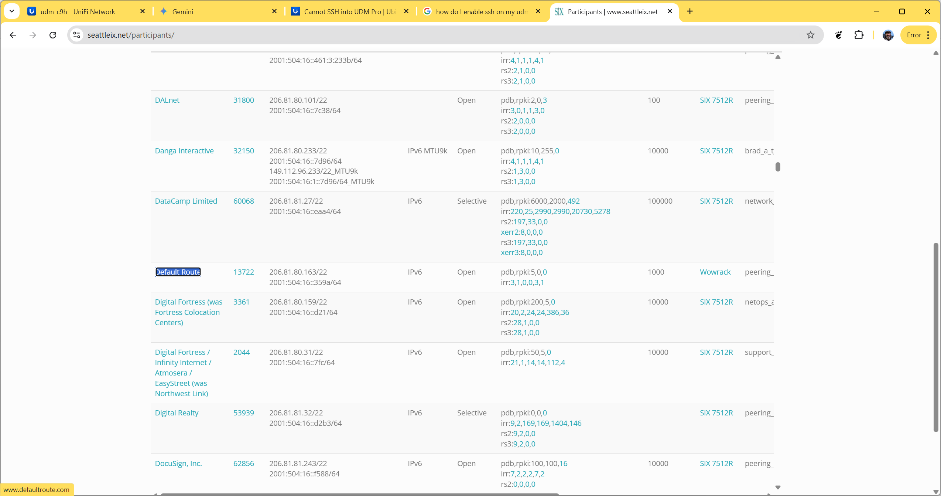Screen dimensions: 941x496
Task: Click the page vertical scrollbar thumb
Action: tap(935, 336)
